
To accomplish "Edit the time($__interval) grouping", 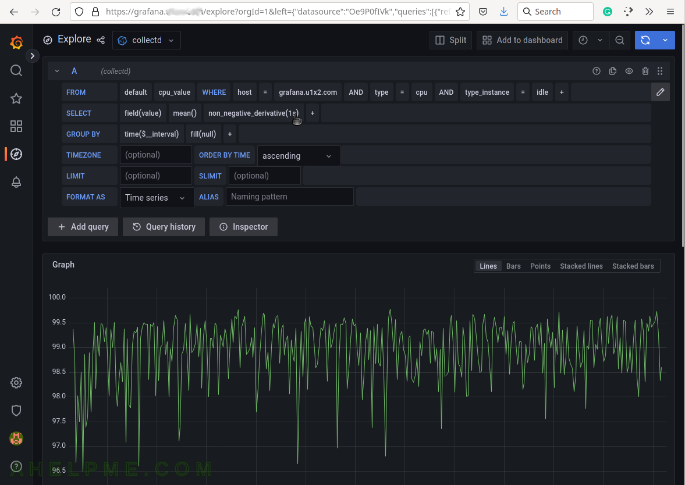I will point(151,134).
